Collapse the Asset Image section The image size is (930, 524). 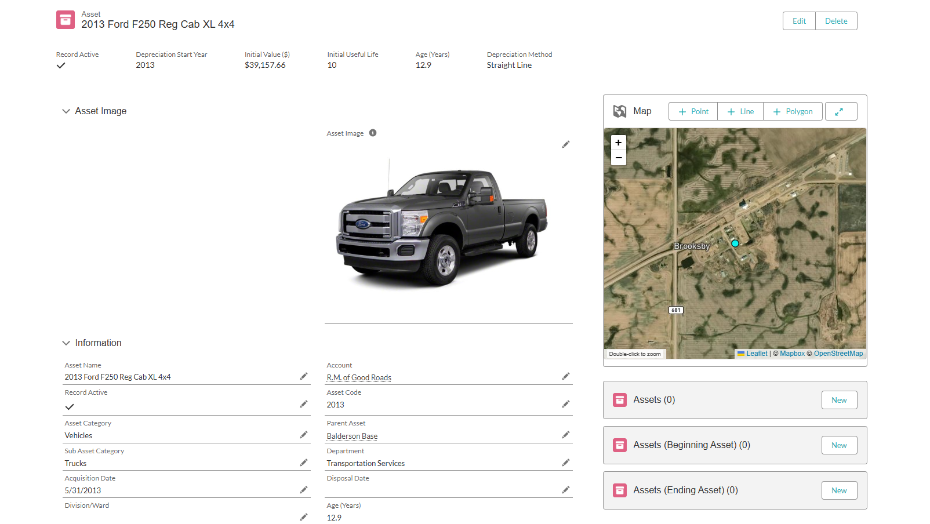coord(66,111)
